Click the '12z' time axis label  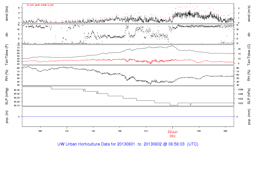[66, 131]
